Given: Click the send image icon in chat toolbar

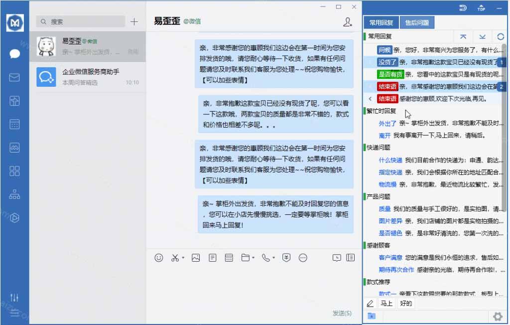Looking at the screenshot, I should (x=196, y=258).
